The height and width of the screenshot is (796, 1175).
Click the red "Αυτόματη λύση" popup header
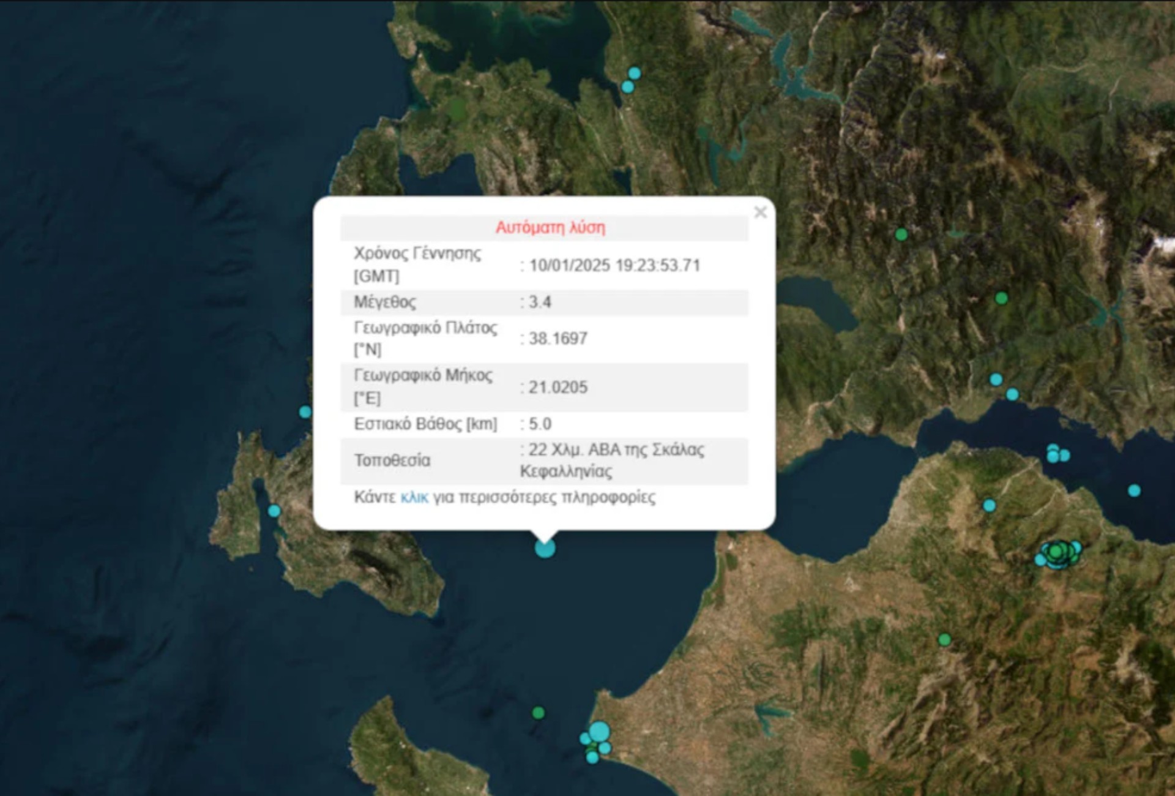pyautogui.click(x=550, y=228)
